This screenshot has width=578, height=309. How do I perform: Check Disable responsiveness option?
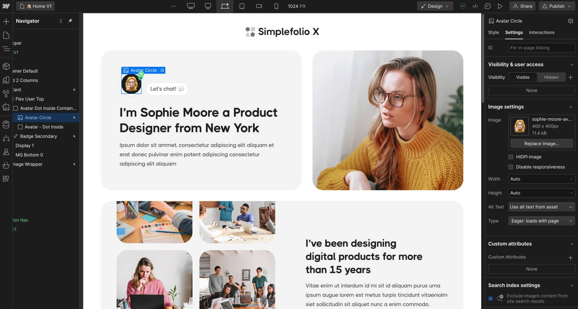tap(511, 167)
